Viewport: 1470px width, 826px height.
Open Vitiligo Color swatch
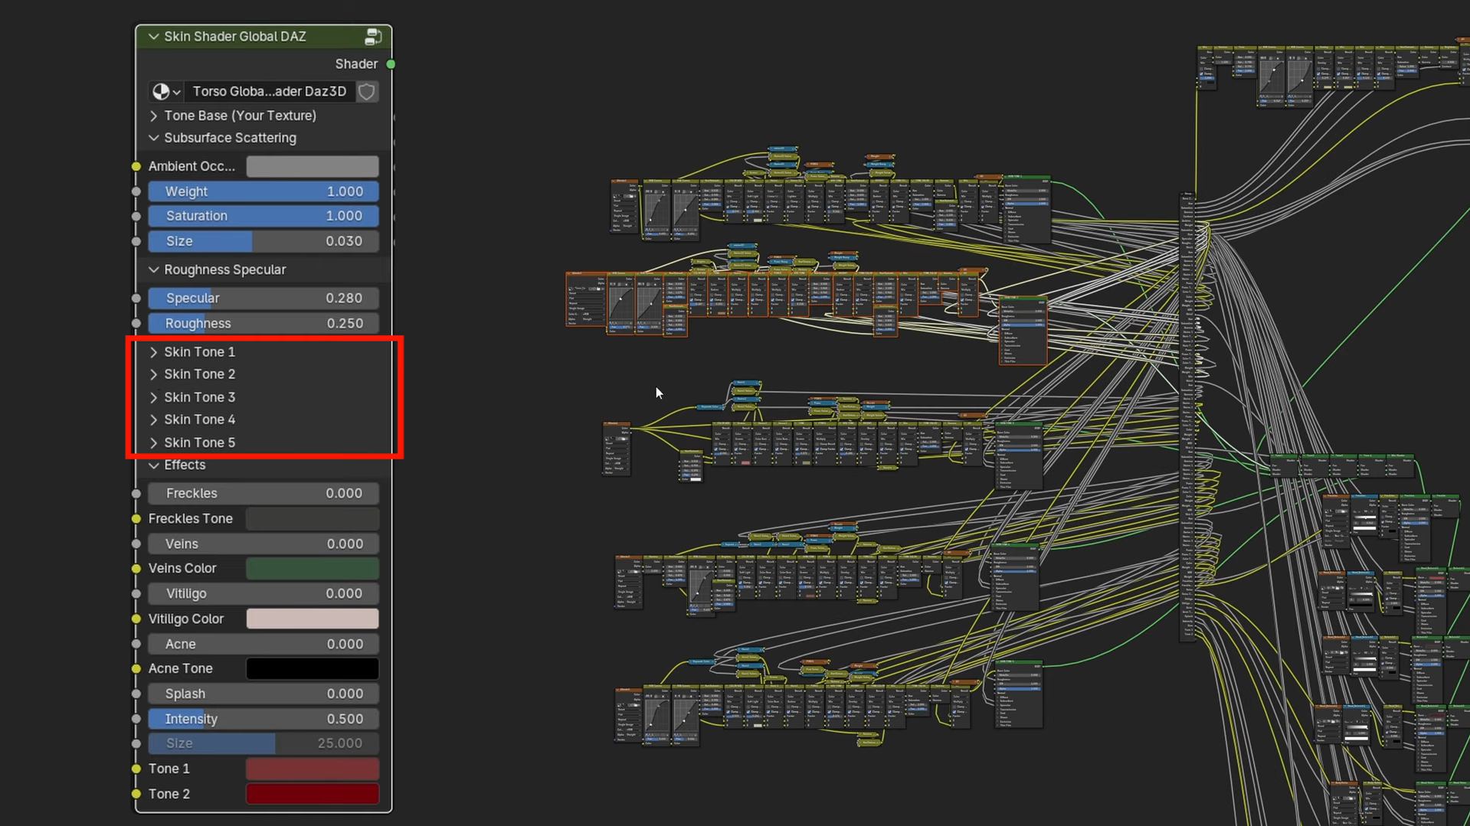(x=313, y=619)
